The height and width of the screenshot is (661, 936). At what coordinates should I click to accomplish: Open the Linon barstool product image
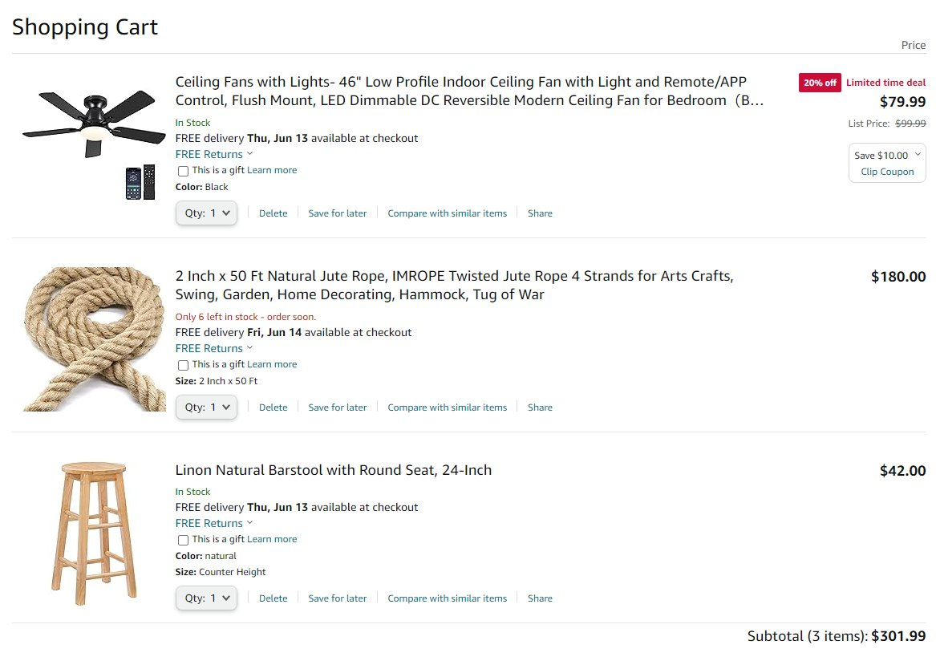[94, 533]
